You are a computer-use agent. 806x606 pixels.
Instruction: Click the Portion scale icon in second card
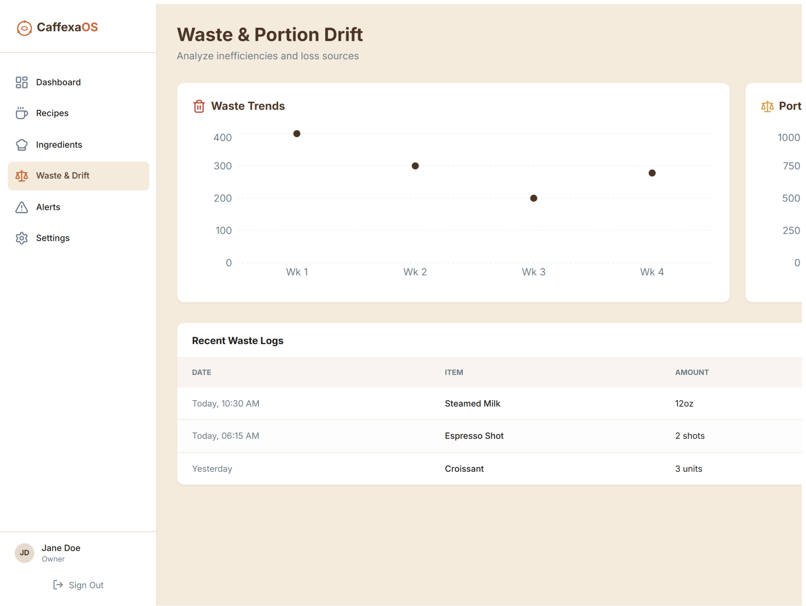click(767, 106)
